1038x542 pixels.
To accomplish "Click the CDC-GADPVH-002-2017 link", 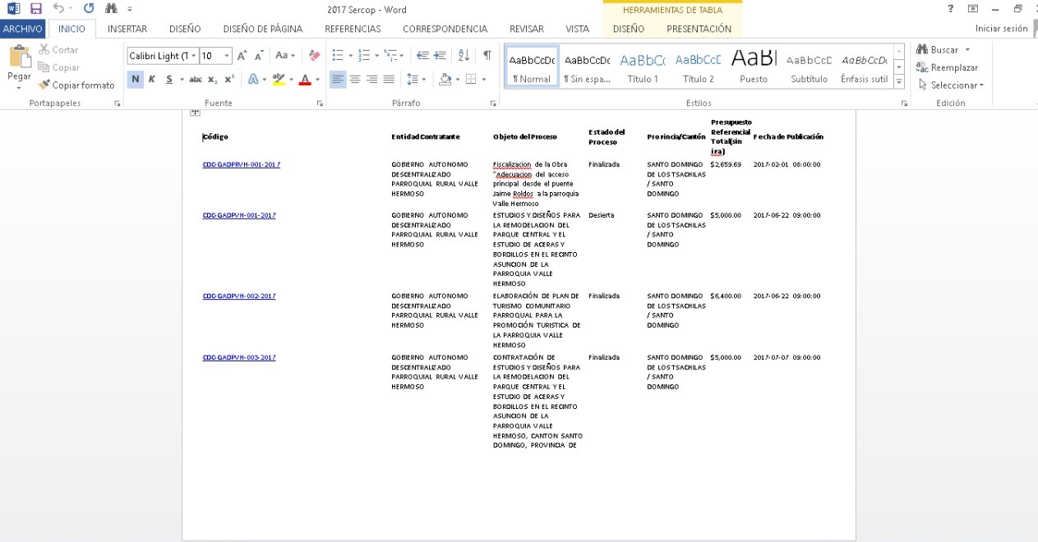I will (x=239, y=296).
